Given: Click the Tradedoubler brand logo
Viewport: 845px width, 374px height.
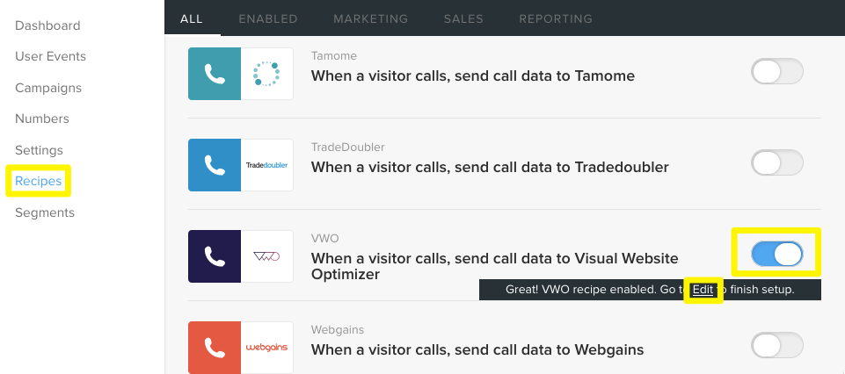Looking at the screenshot, I should pyautogui.click(x=266, y=165).
